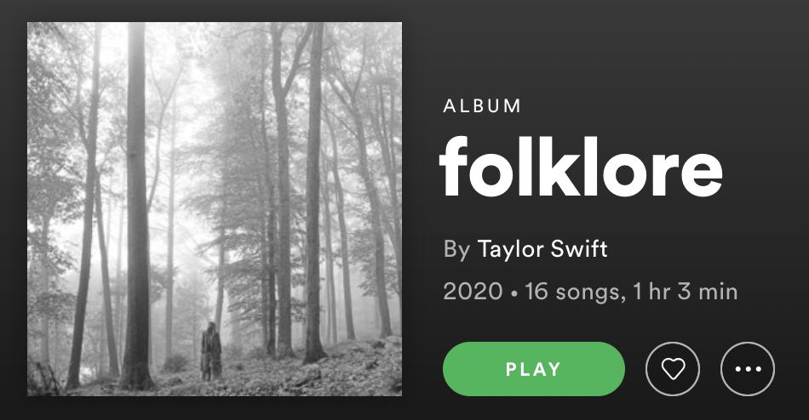Open the three-dot more options menu
The image size is (809, 420).
pos(748,369)
